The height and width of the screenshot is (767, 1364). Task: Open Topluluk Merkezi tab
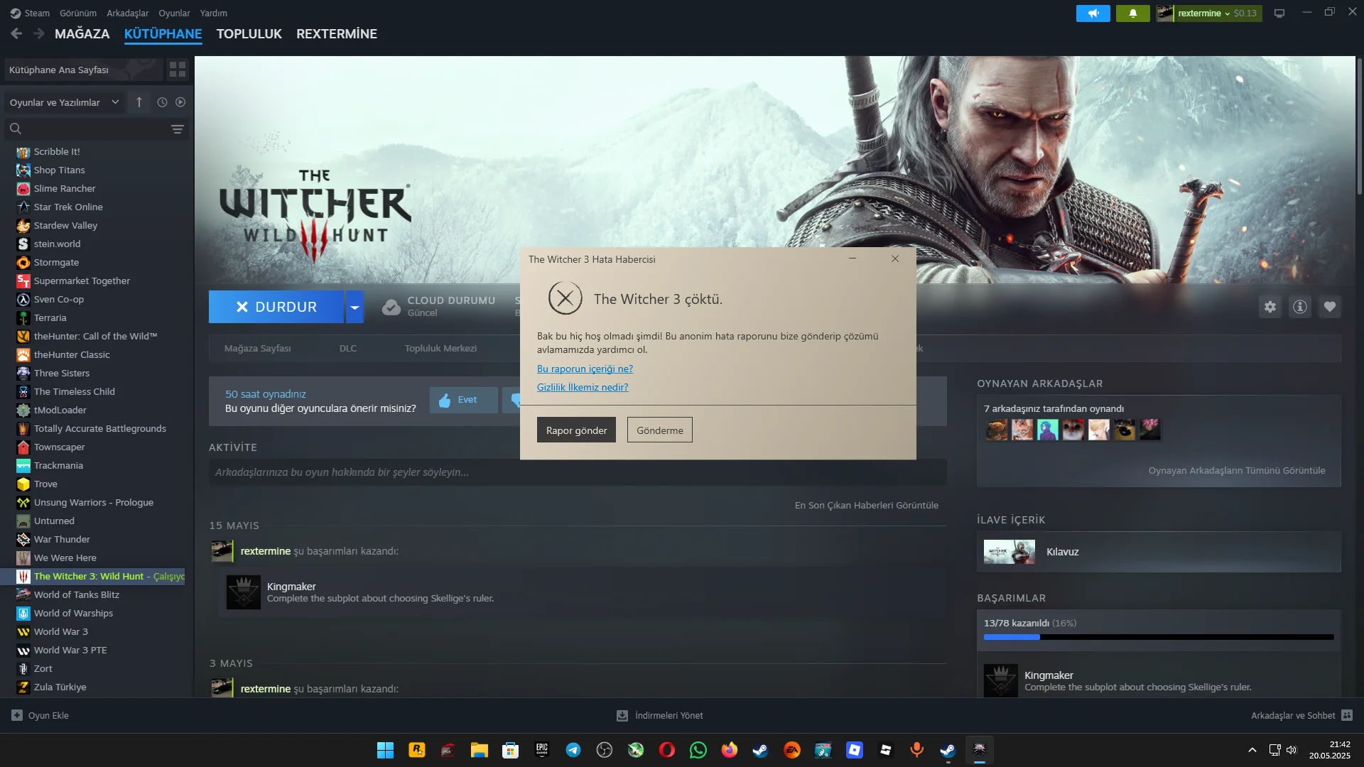pos(440,348)
